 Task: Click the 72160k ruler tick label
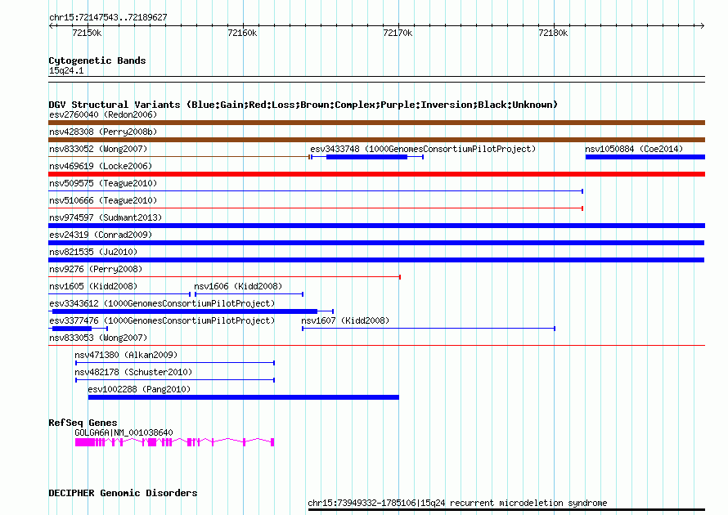[242, 33]
